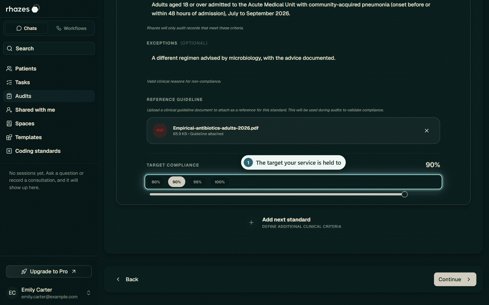
Task: Select the 80% target compliance
Action: click(x=156, y=182)
